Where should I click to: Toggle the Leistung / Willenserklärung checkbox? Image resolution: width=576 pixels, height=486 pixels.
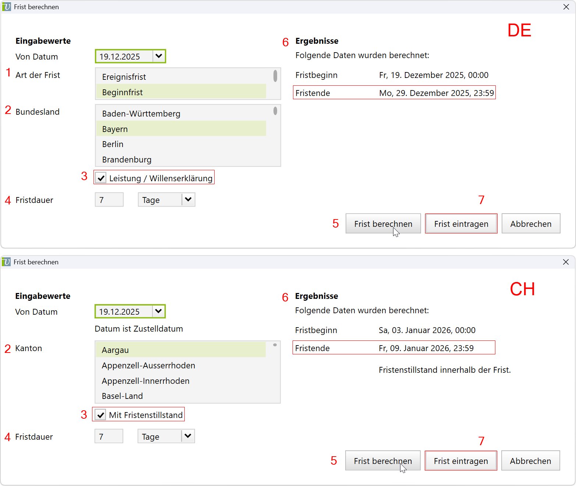[x=101, y=178]
